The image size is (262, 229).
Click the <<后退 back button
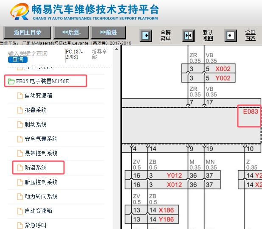pos(71,32)
